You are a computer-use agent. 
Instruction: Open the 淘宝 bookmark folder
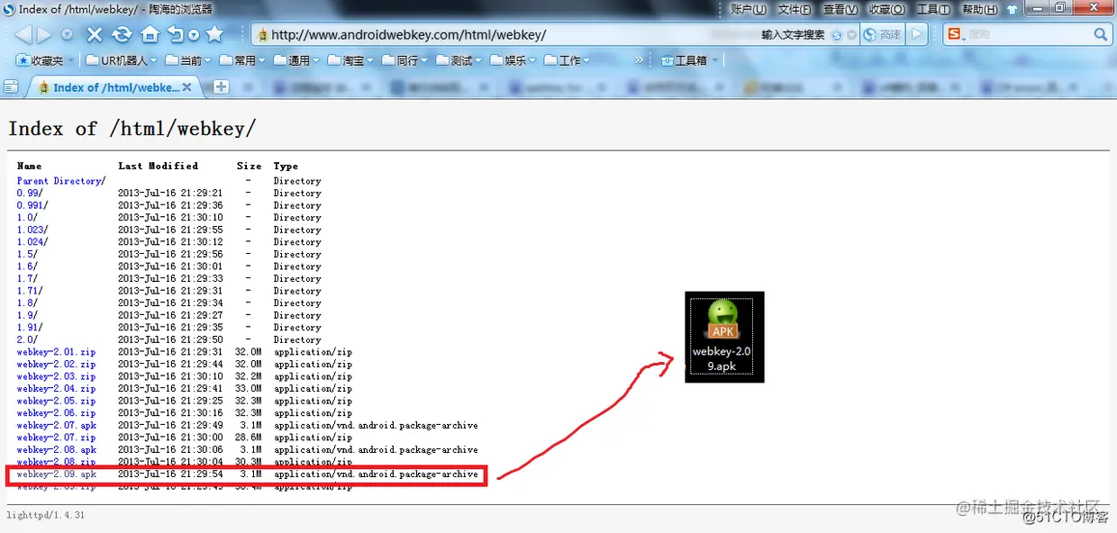tap(350, 60)
